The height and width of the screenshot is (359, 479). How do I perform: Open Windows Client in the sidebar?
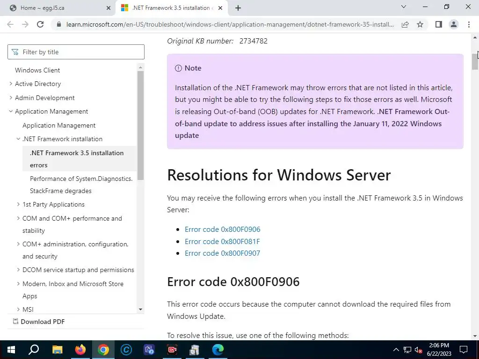[x=37, y=70]
